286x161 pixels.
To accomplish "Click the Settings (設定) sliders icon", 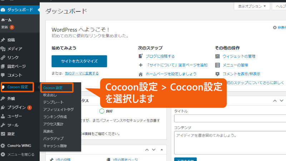I will (x=3, y=134).
